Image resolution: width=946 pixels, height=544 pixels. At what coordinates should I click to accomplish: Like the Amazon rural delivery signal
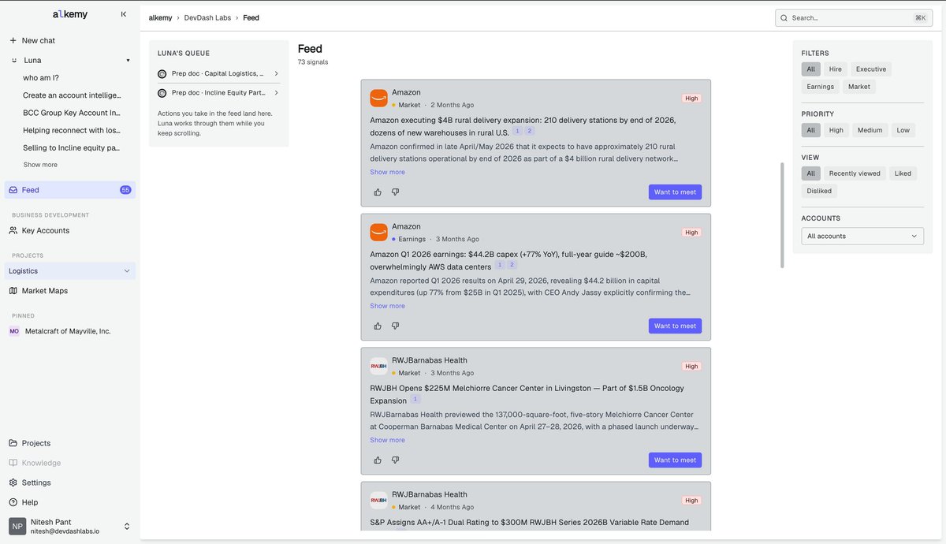click(x=378, y=192)
